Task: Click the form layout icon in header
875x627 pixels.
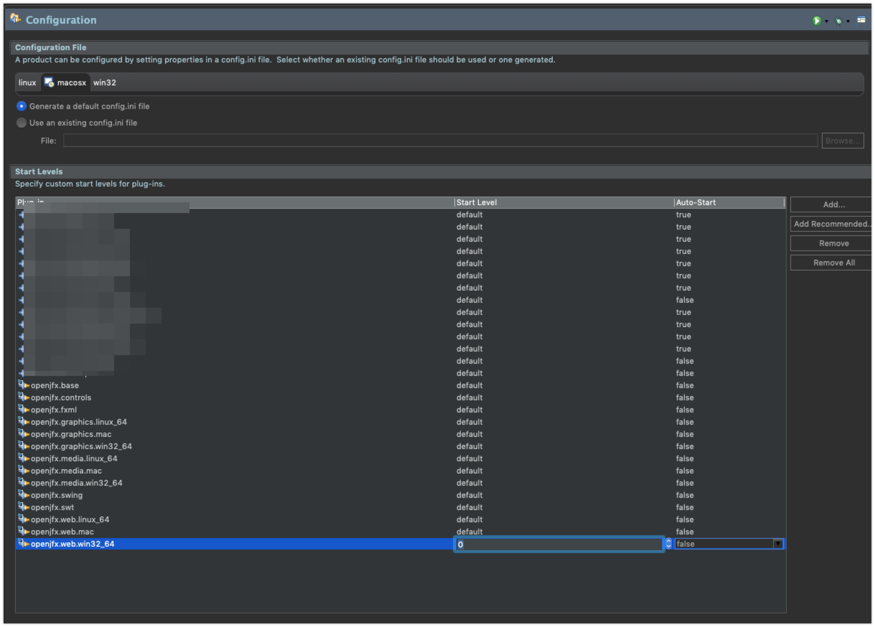Action: (861, 20)
